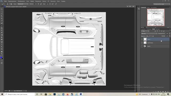Lock image pixels with brush icon
This screenshot has height=96, width=171.
(x=149, y=36)
